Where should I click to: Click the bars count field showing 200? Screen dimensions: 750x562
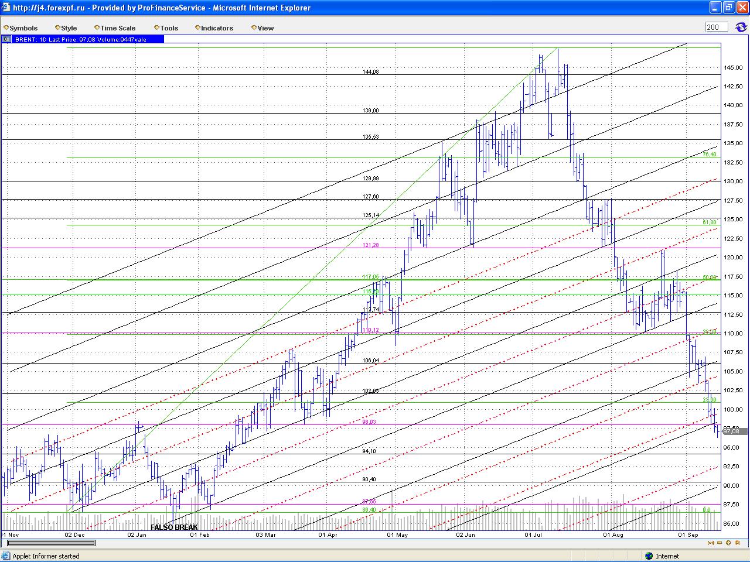[717, 27]
